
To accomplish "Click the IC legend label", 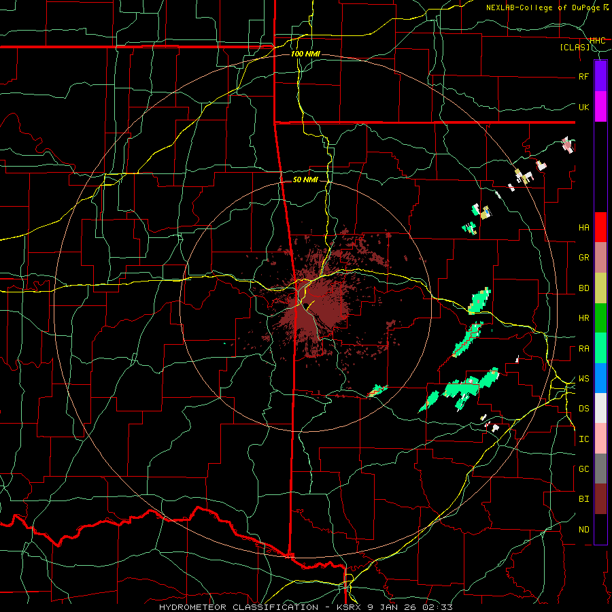I will (x=584, y=439).
